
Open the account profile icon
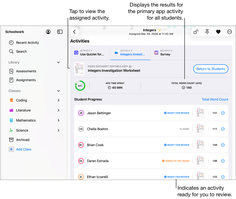click(x=48, y=32)
